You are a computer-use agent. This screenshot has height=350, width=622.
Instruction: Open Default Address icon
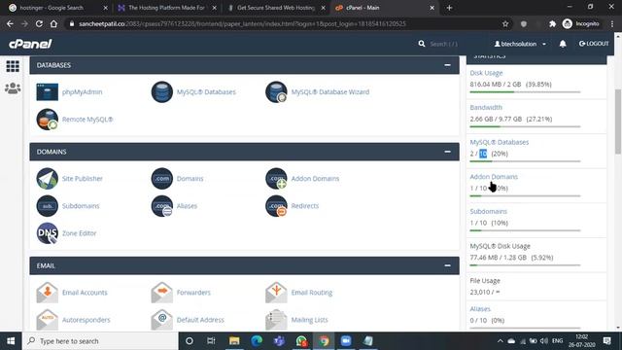click(162, 320)
